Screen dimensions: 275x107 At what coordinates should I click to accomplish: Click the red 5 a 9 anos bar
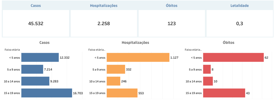[207, 69]
